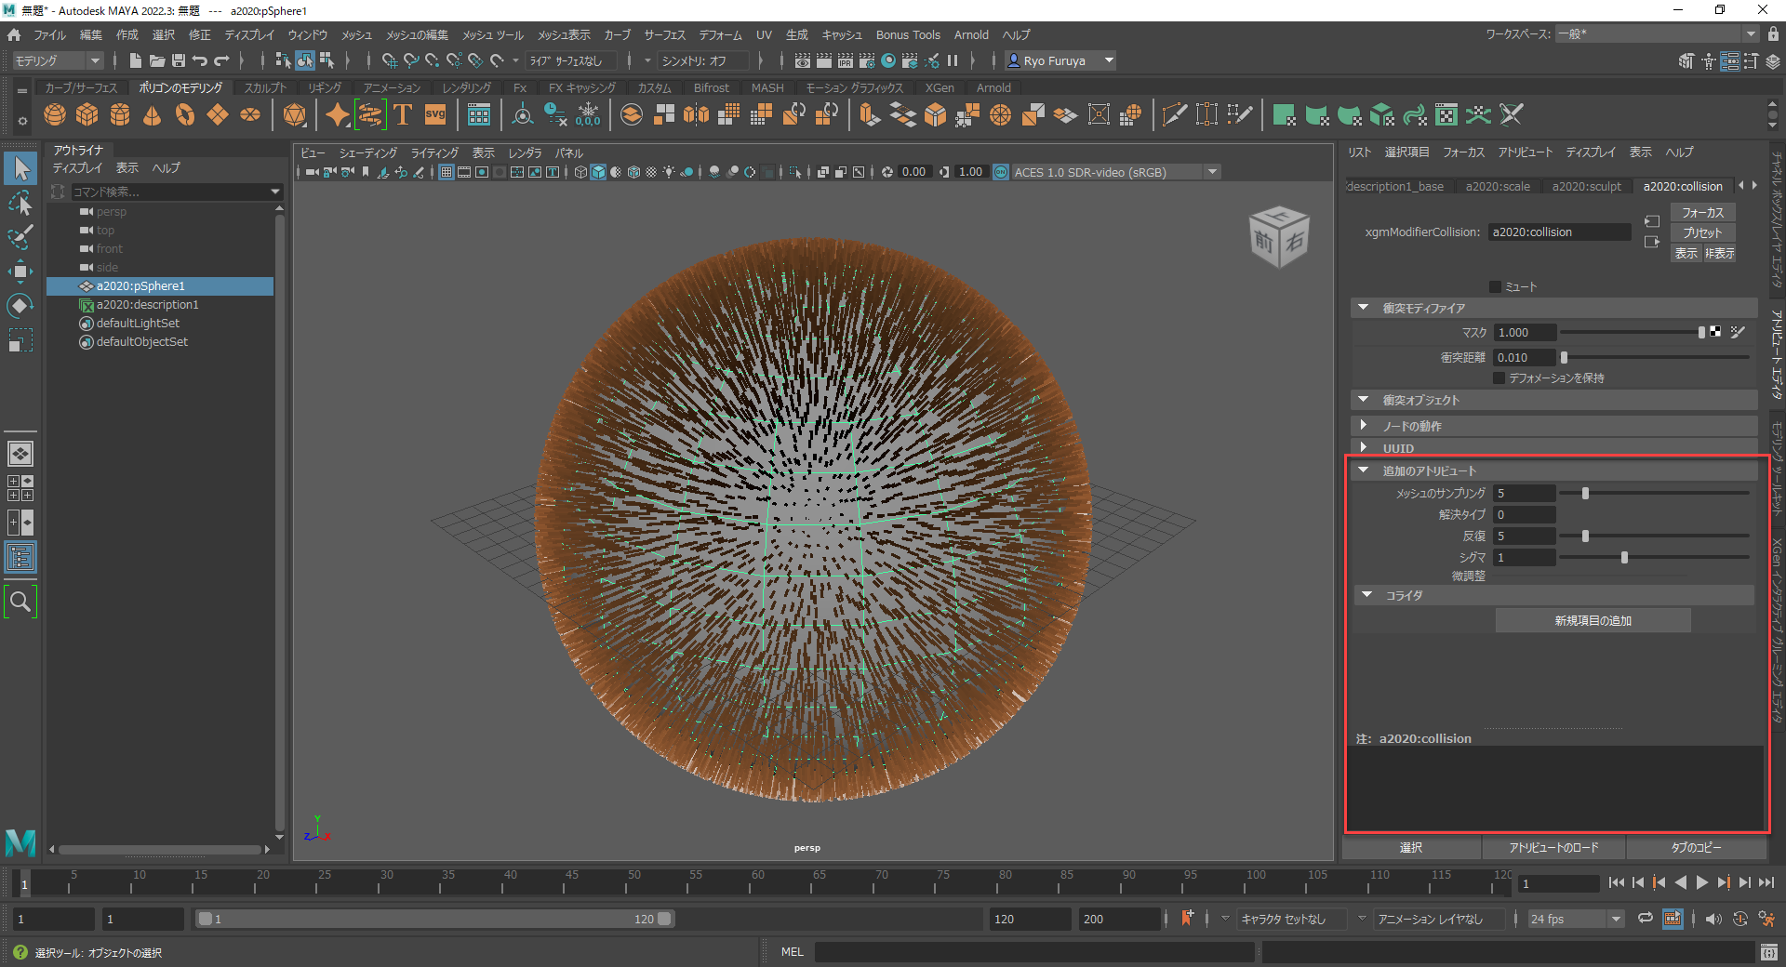
Task: Click the プリセット button
Action: 1702,232
